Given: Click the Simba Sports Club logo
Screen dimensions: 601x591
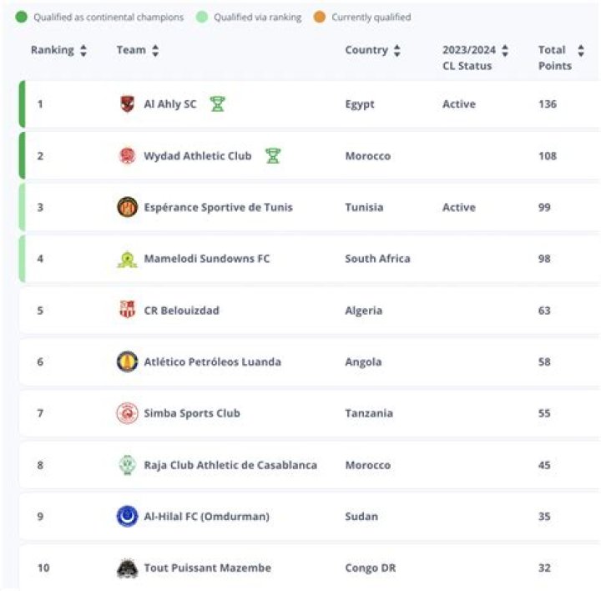Looking at the screenshot, I should tap(127, 413).
